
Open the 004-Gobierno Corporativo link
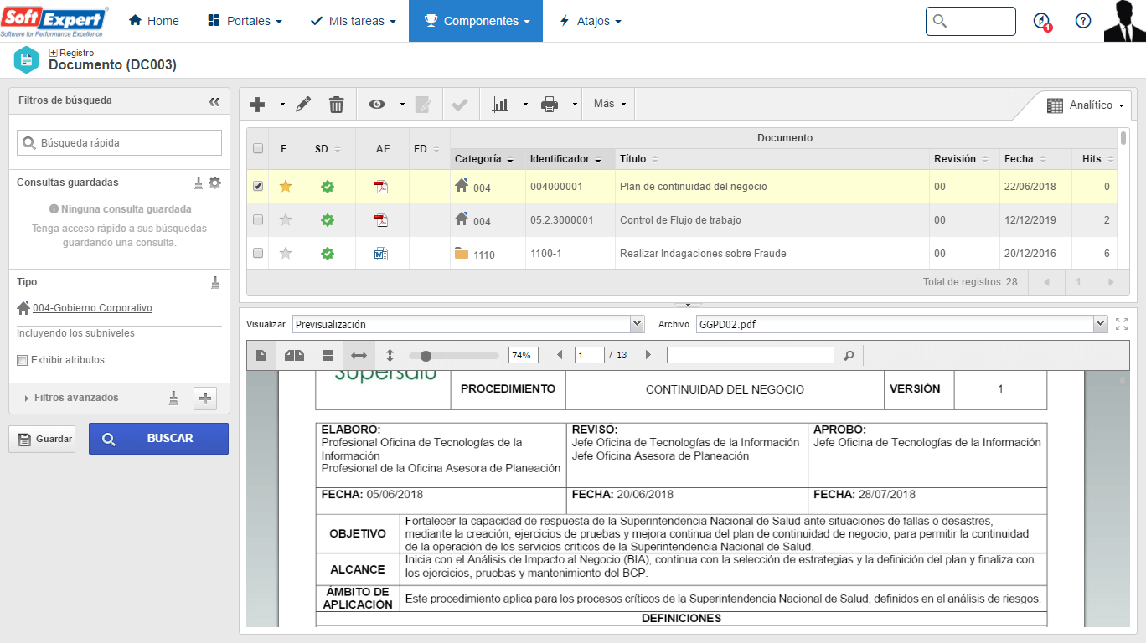(92, 308)
